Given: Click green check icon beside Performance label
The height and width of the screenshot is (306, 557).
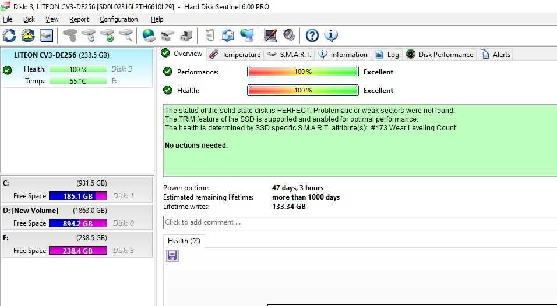Looking at the screenshot, I should tap(168, 72).
